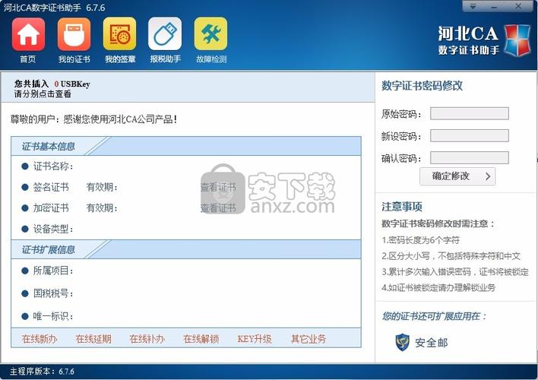Focus the 新设密码 input field

click(469, 135)
